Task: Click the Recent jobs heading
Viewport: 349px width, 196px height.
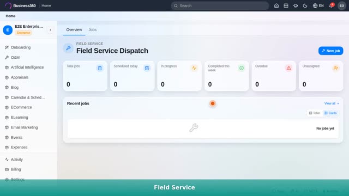Action: point(78,103)
